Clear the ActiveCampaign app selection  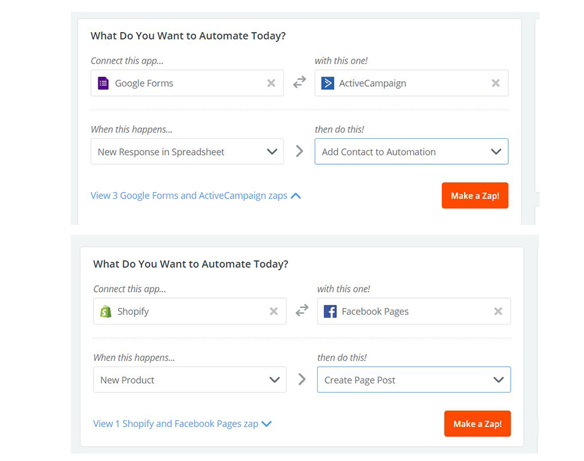click(495, 83)
